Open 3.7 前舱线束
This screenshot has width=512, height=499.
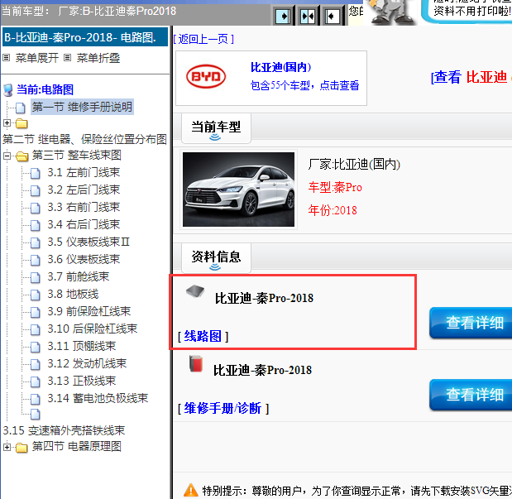point(78,276)
